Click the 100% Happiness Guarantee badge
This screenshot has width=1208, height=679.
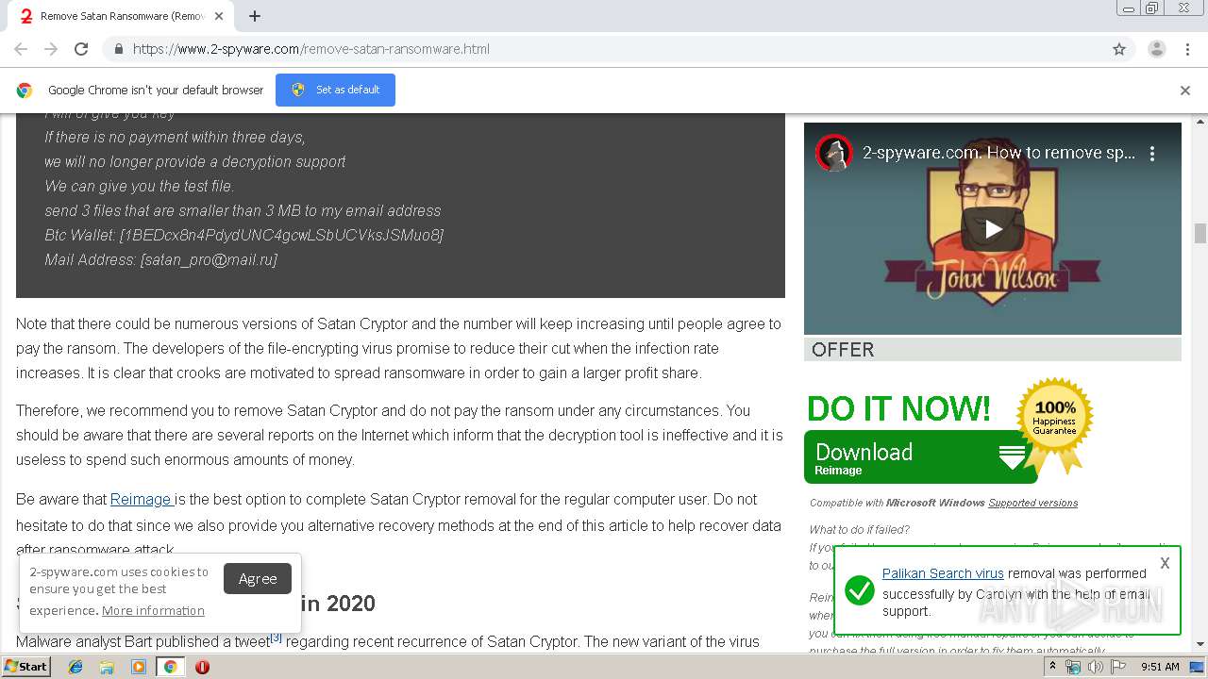[1055, 420]
